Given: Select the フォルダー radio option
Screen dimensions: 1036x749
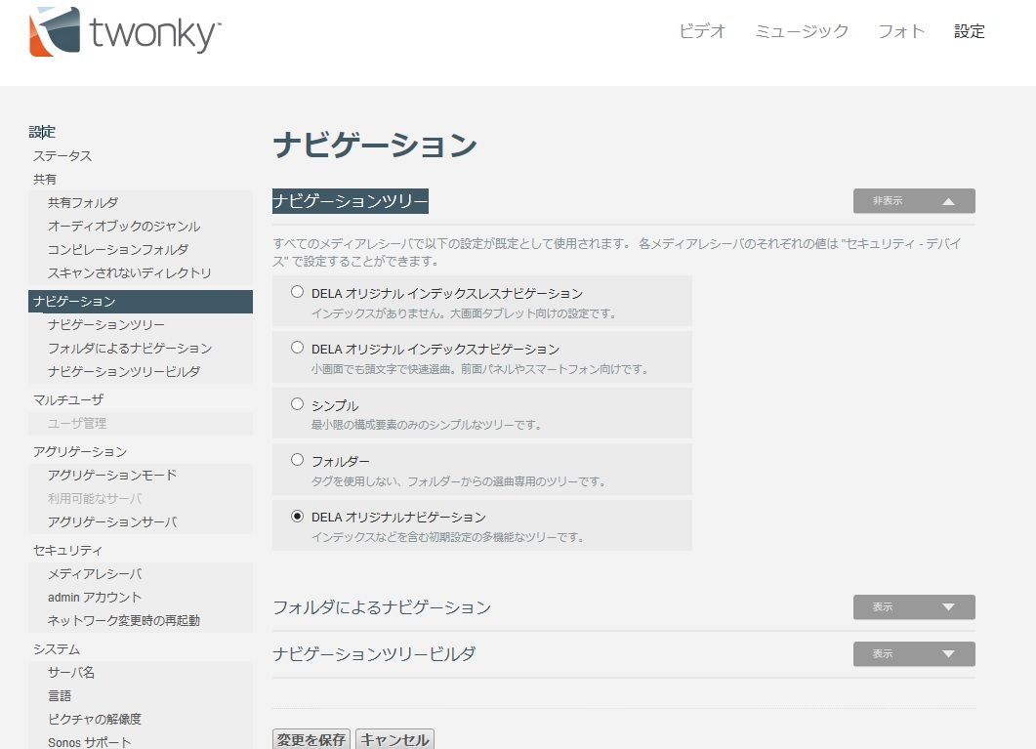Looking at the screenshot, I should pos(297,460).
